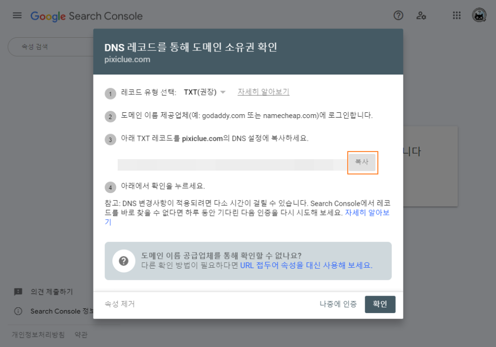
Task: Click step 2 text about godaddy.com login
Action: click(247, 115)
